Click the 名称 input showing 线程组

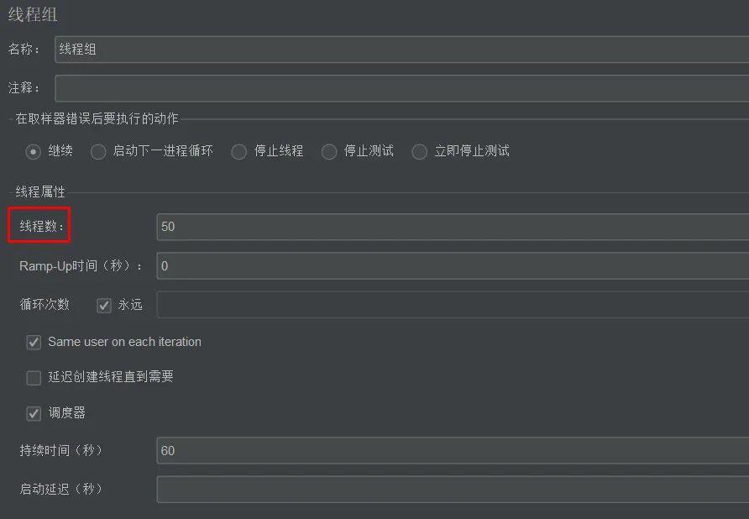(336, 49)
